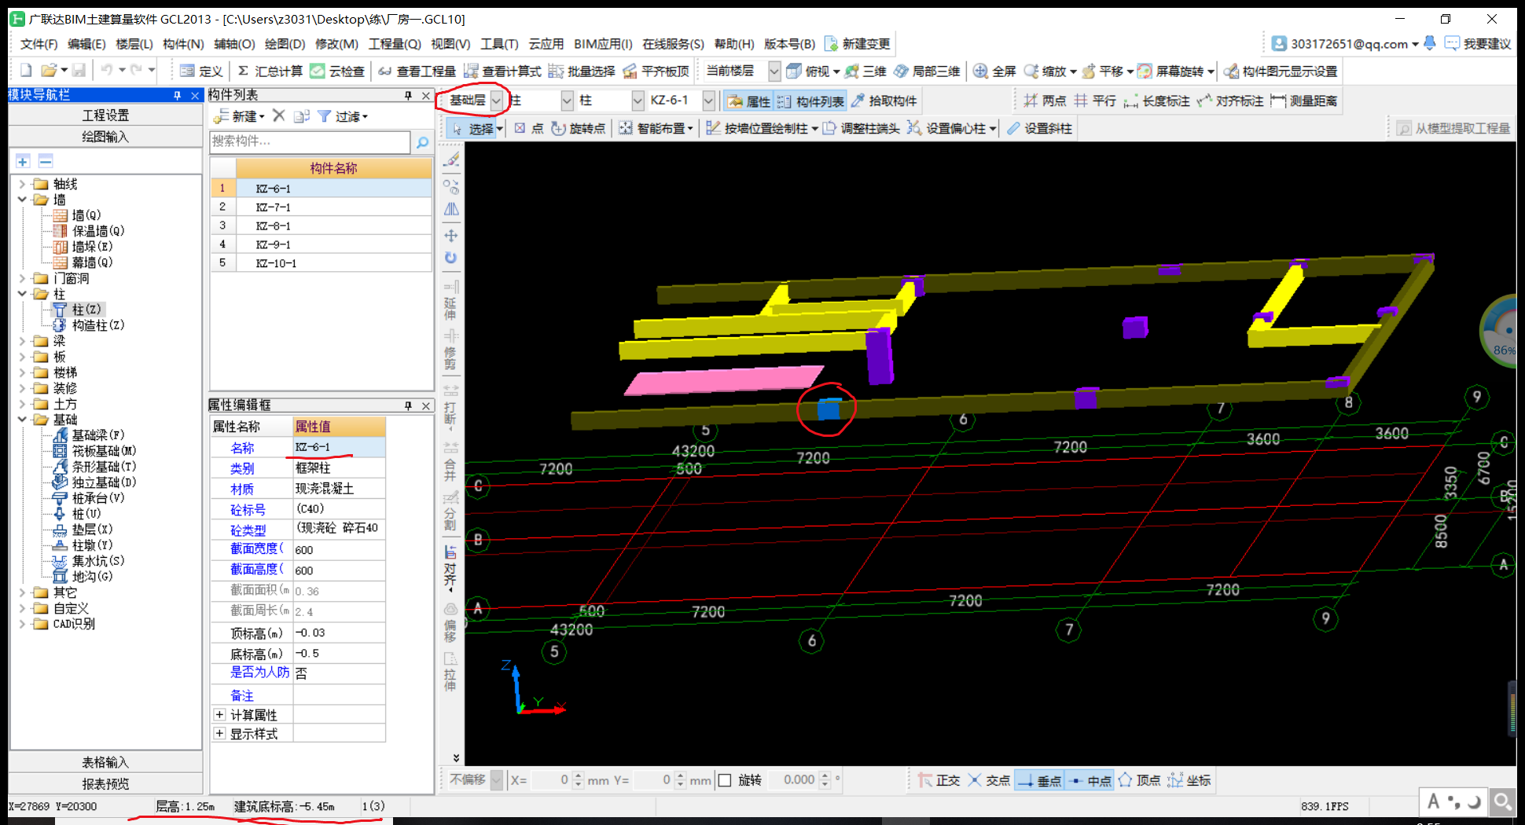
Task: Click 表格输入 navigation button
Action: tap(105, 762)
